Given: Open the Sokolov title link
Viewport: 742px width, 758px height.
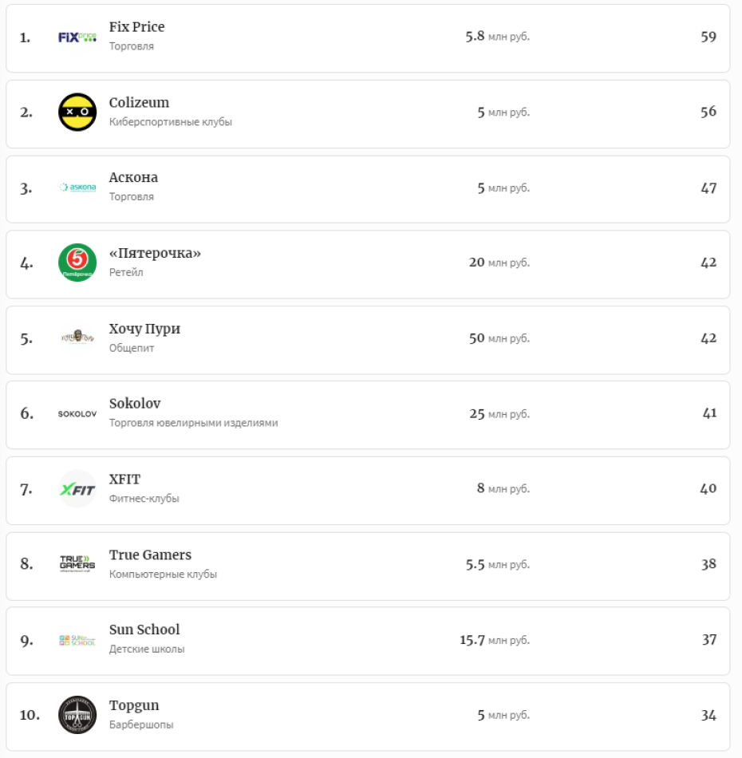Looking at the screenshot, I should pyautogui.click(x=135, y=404).
